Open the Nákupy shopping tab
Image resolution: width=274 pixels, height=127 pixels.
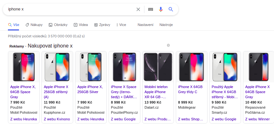34,25
